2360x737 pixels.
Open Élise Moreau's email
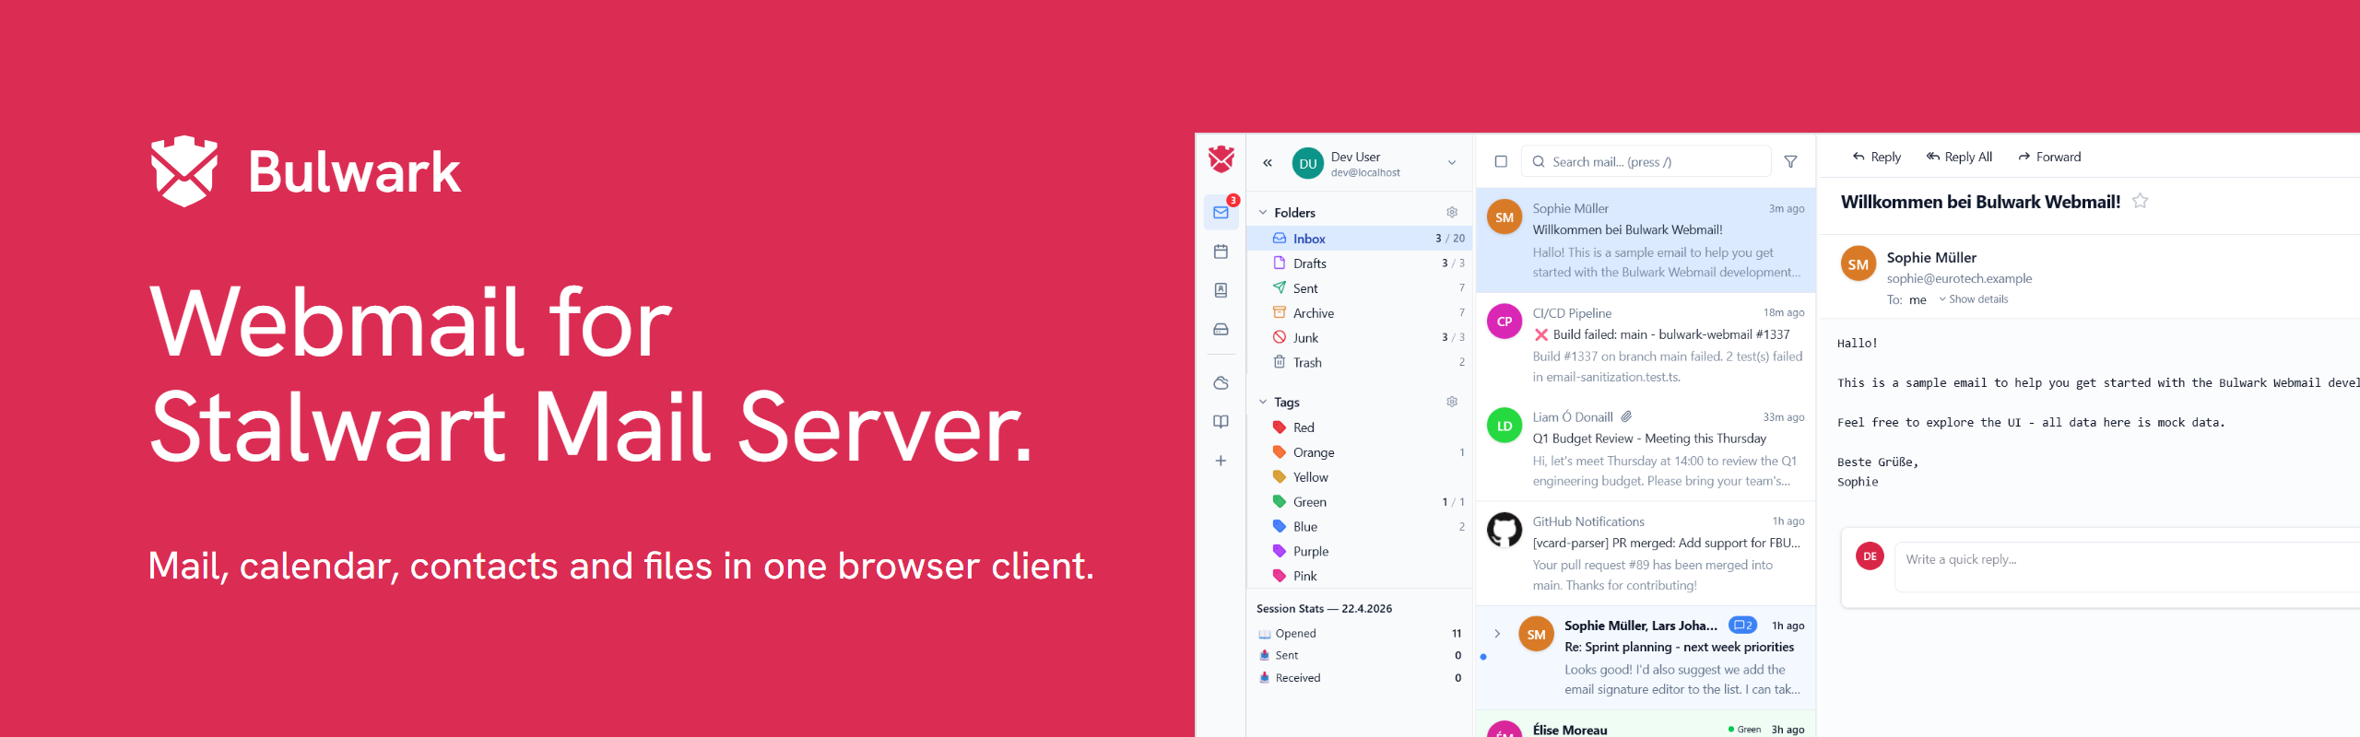click(x=1646, y=724)
